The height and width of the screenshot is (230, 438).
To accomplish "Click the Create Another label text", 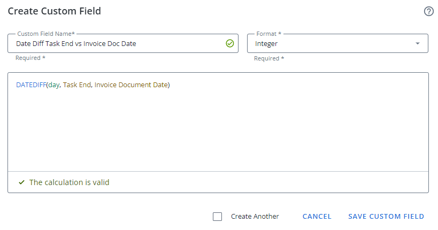I will (x=255, y=217).
